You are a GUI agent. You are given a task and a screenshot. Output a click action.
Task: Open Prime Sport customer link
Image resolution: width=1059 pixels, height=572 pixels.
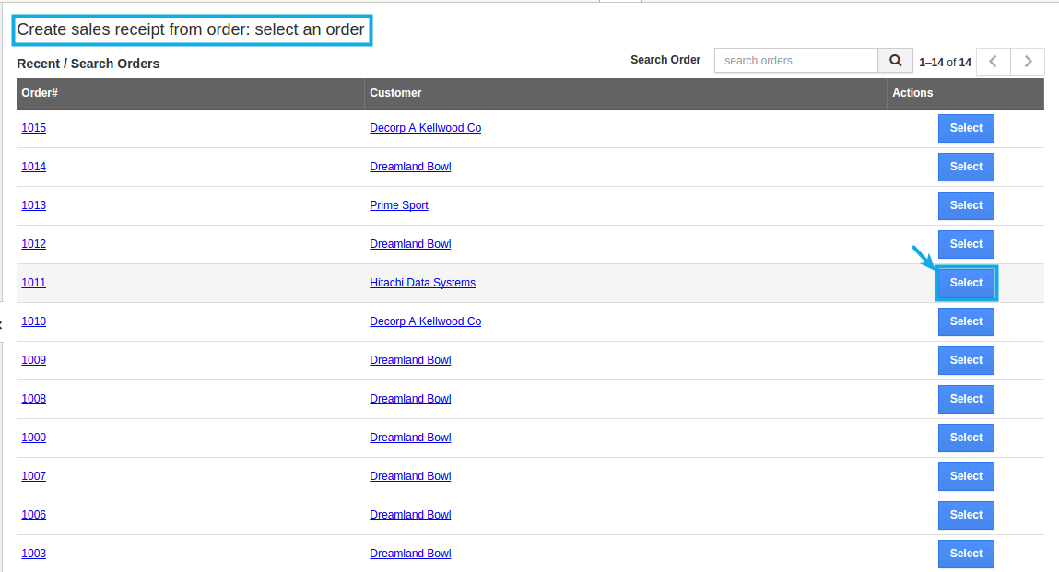point(399,205)
